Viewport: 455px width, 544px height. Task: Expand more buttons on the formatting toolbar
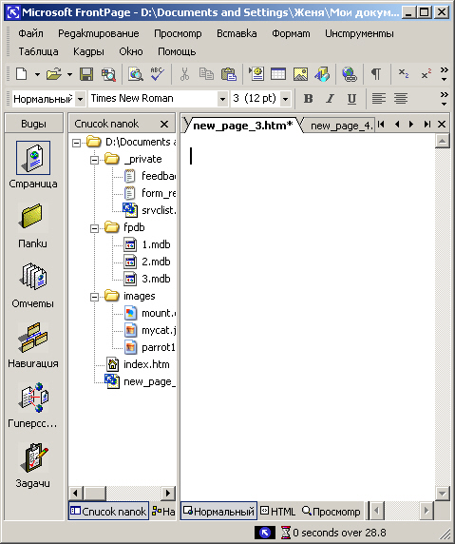[444, 99]
